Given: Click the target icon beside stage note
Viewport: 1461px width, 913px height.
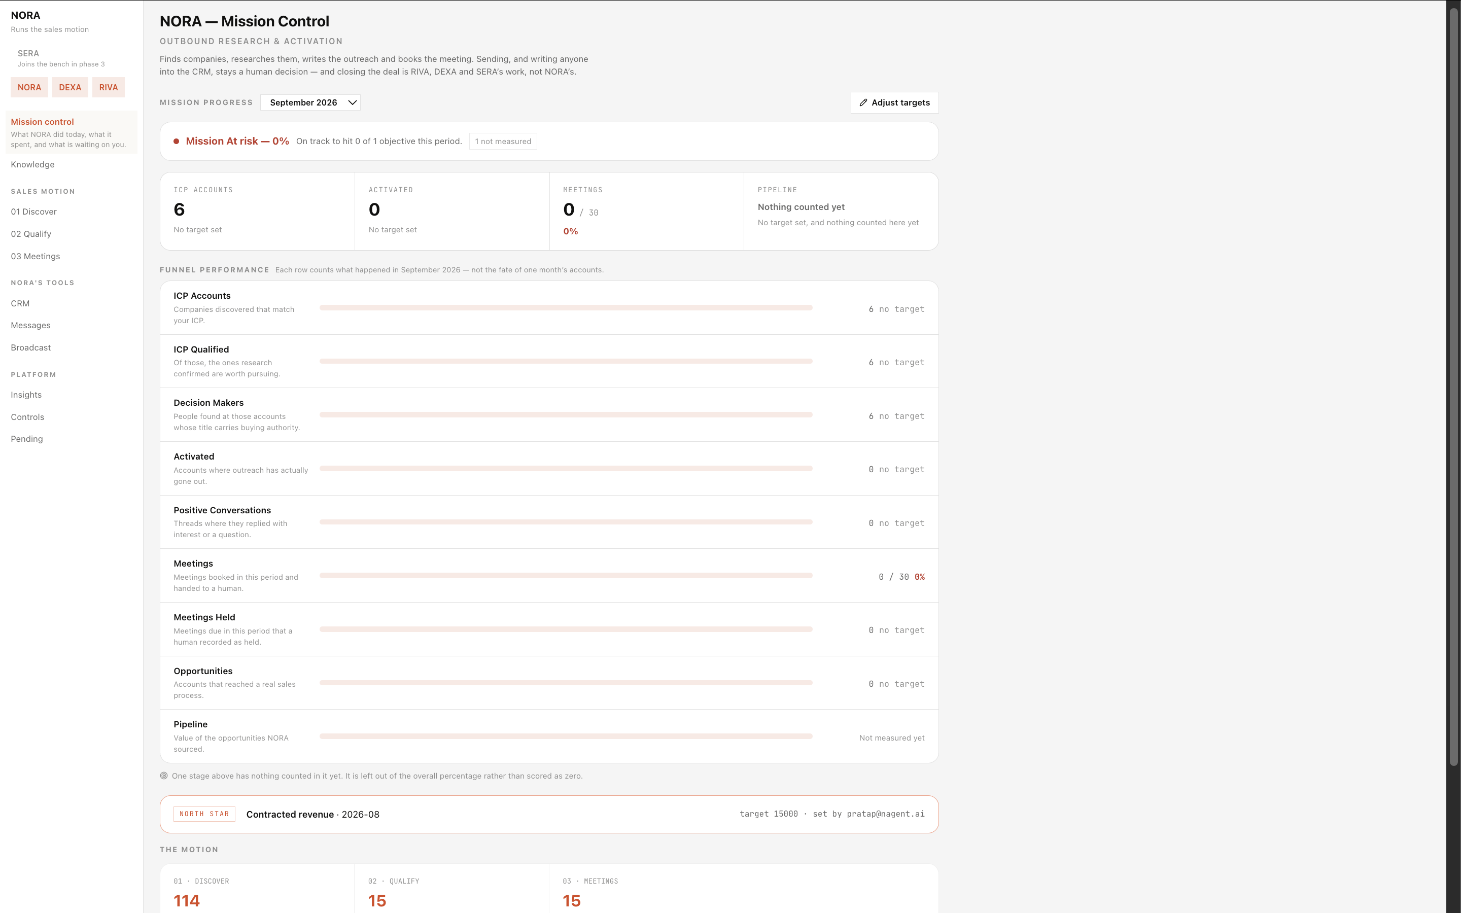Looking at the screenshot, I should pos(164,776).
